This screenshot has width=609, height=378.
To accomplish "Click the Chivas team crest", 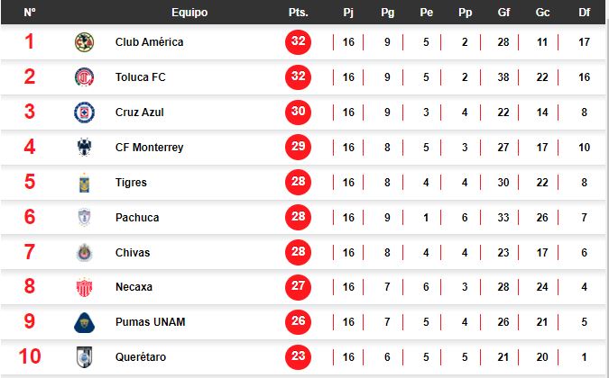I will [x=84, y=253].
